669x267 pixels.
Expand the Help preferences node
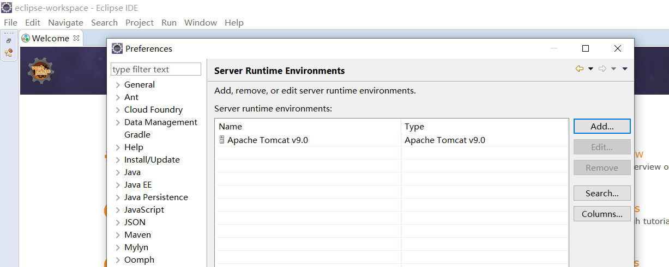point(118,147)
